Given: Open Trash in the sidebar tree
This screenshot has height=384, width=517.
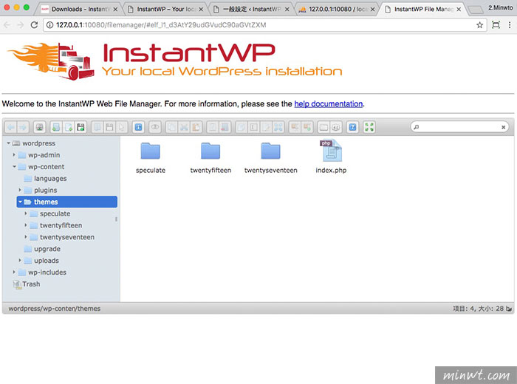Looking at the screenshot, I should pos(31,284).
